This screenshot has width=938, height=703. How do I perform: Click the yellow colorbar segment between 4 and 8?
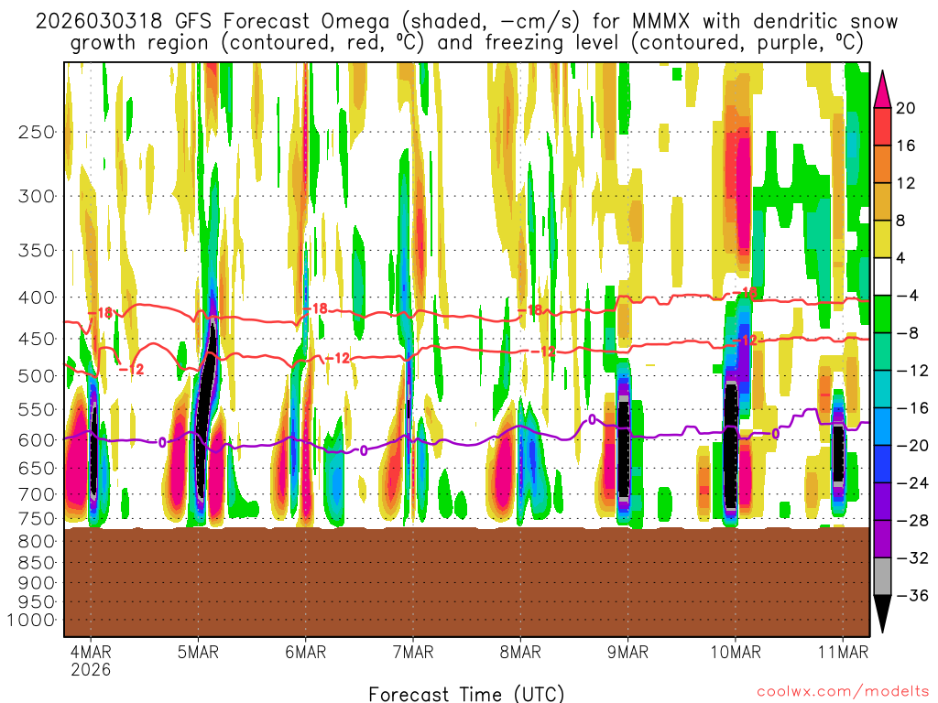coord(883,239)
